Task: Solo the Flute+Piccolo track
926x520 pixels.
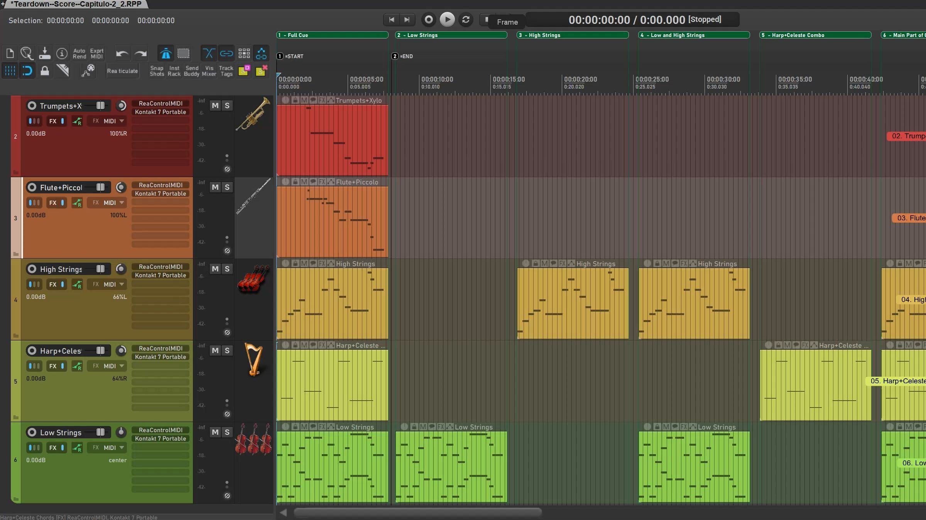Action: click(x=227, y=187)
